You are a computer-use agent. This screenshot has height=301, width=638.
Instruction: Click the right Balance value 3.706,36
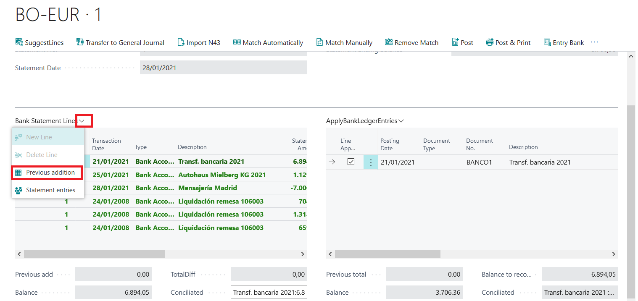point(424,292)
